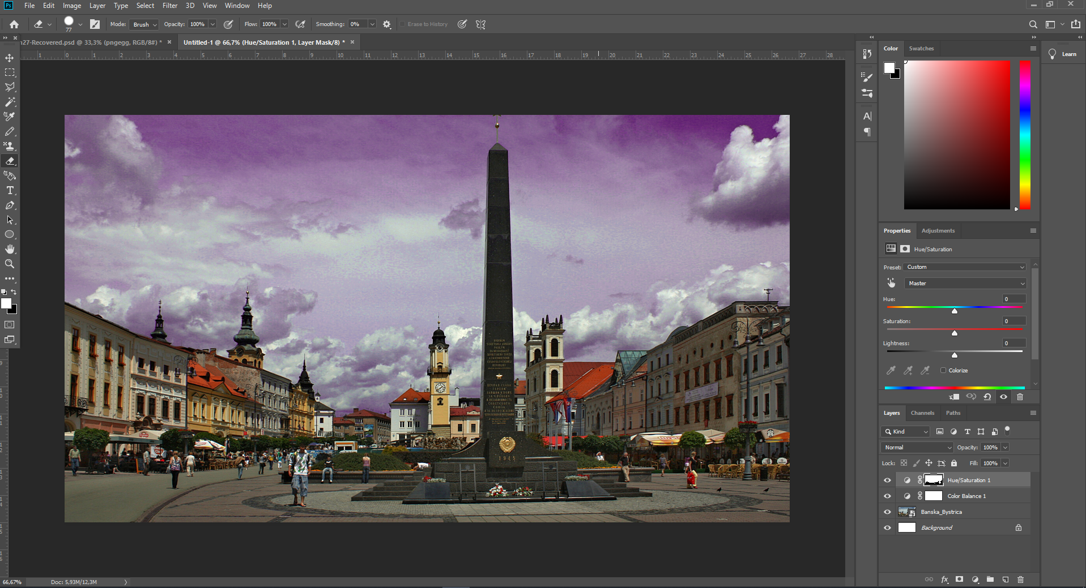Click the Learn button
The height and width of the screenshot is (588, 1086).
point(1063,54)
